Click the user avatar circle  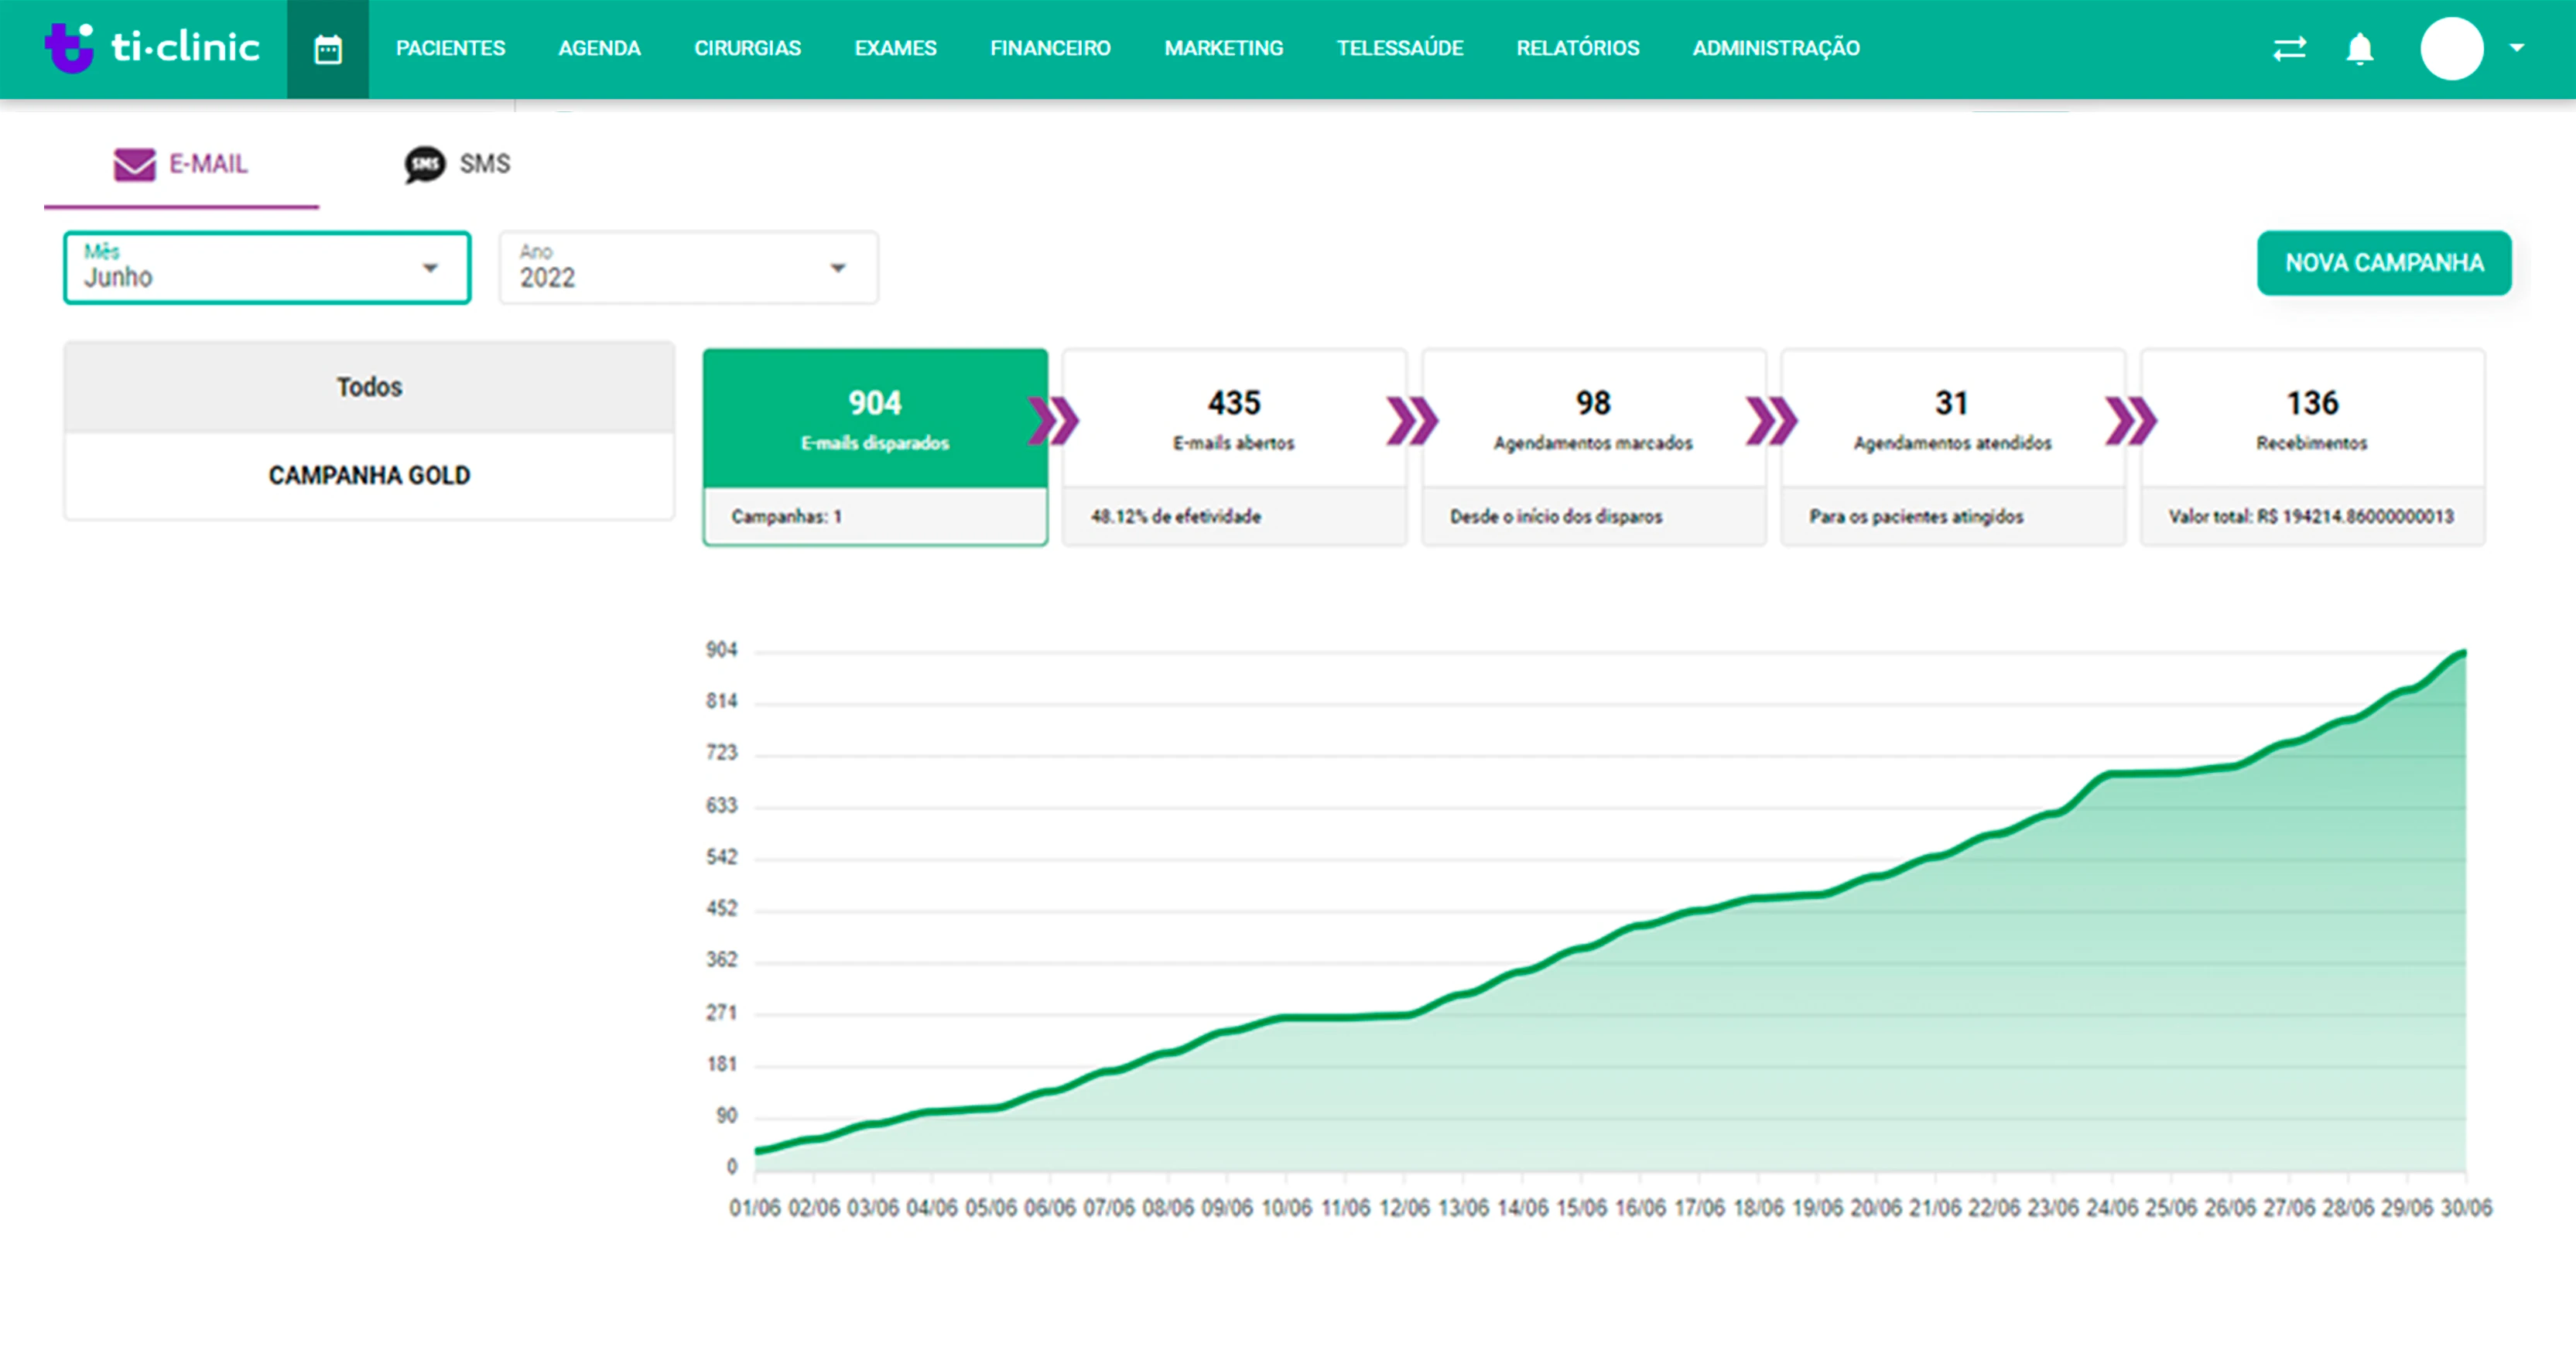pyautogui.click(x=2451, y=48)
